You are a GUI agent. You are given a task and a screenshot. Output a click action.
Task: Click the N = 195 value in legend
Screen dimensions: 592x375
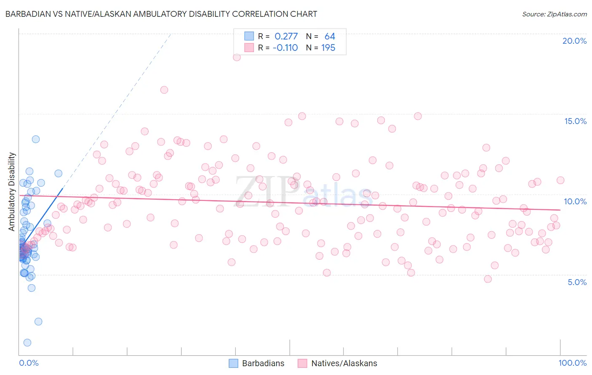coord(320,48)
